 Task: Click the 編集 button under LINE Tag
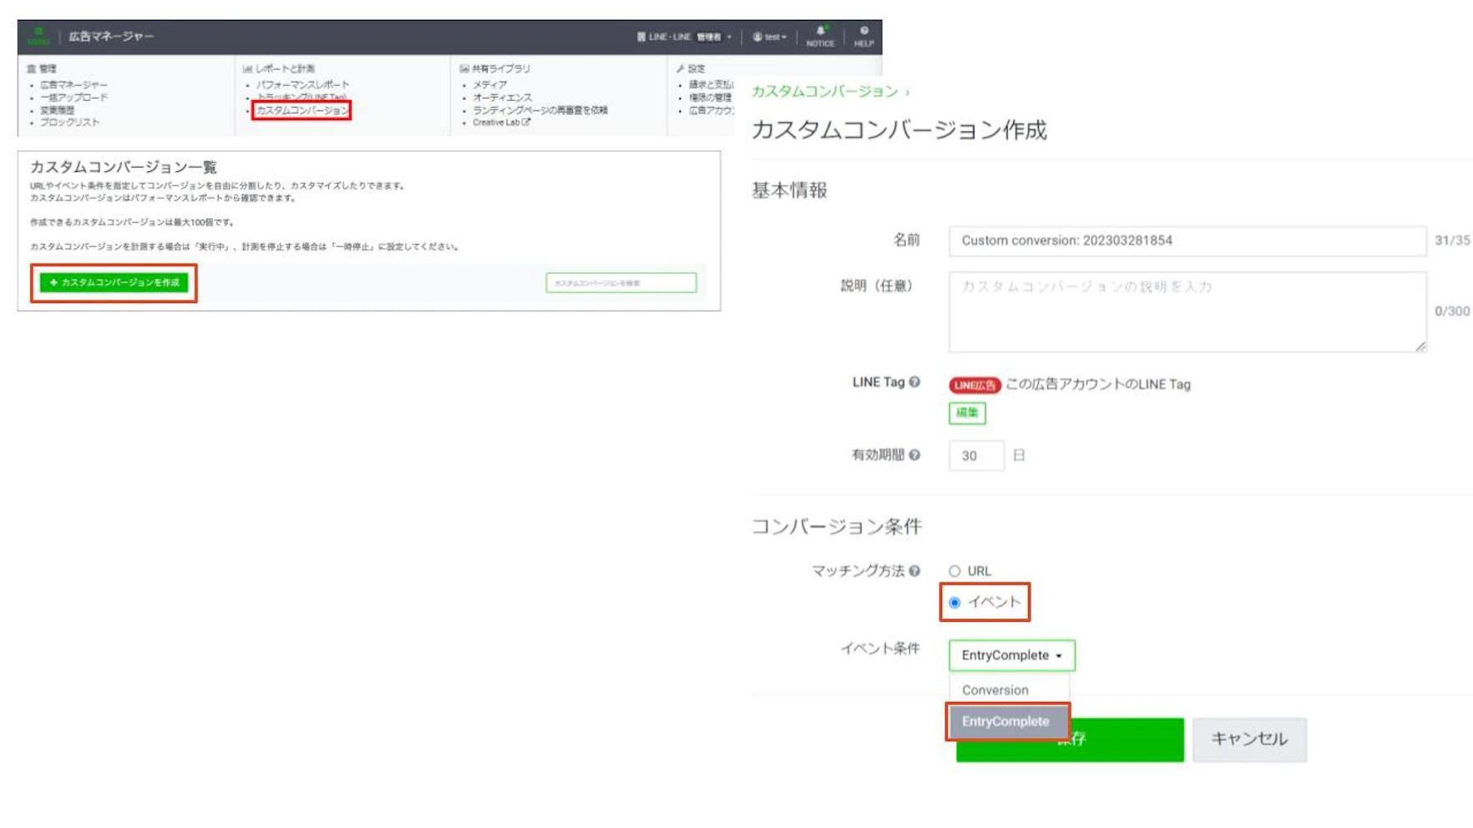pyautogui.click(x=967, y=413)
